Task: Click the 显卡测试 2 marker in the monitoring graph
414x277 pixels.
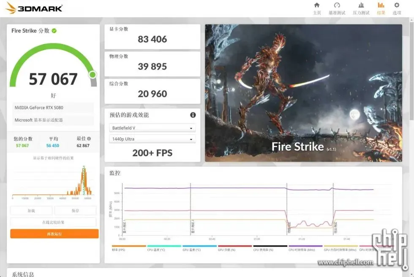Action: click(x=193, y=226)
